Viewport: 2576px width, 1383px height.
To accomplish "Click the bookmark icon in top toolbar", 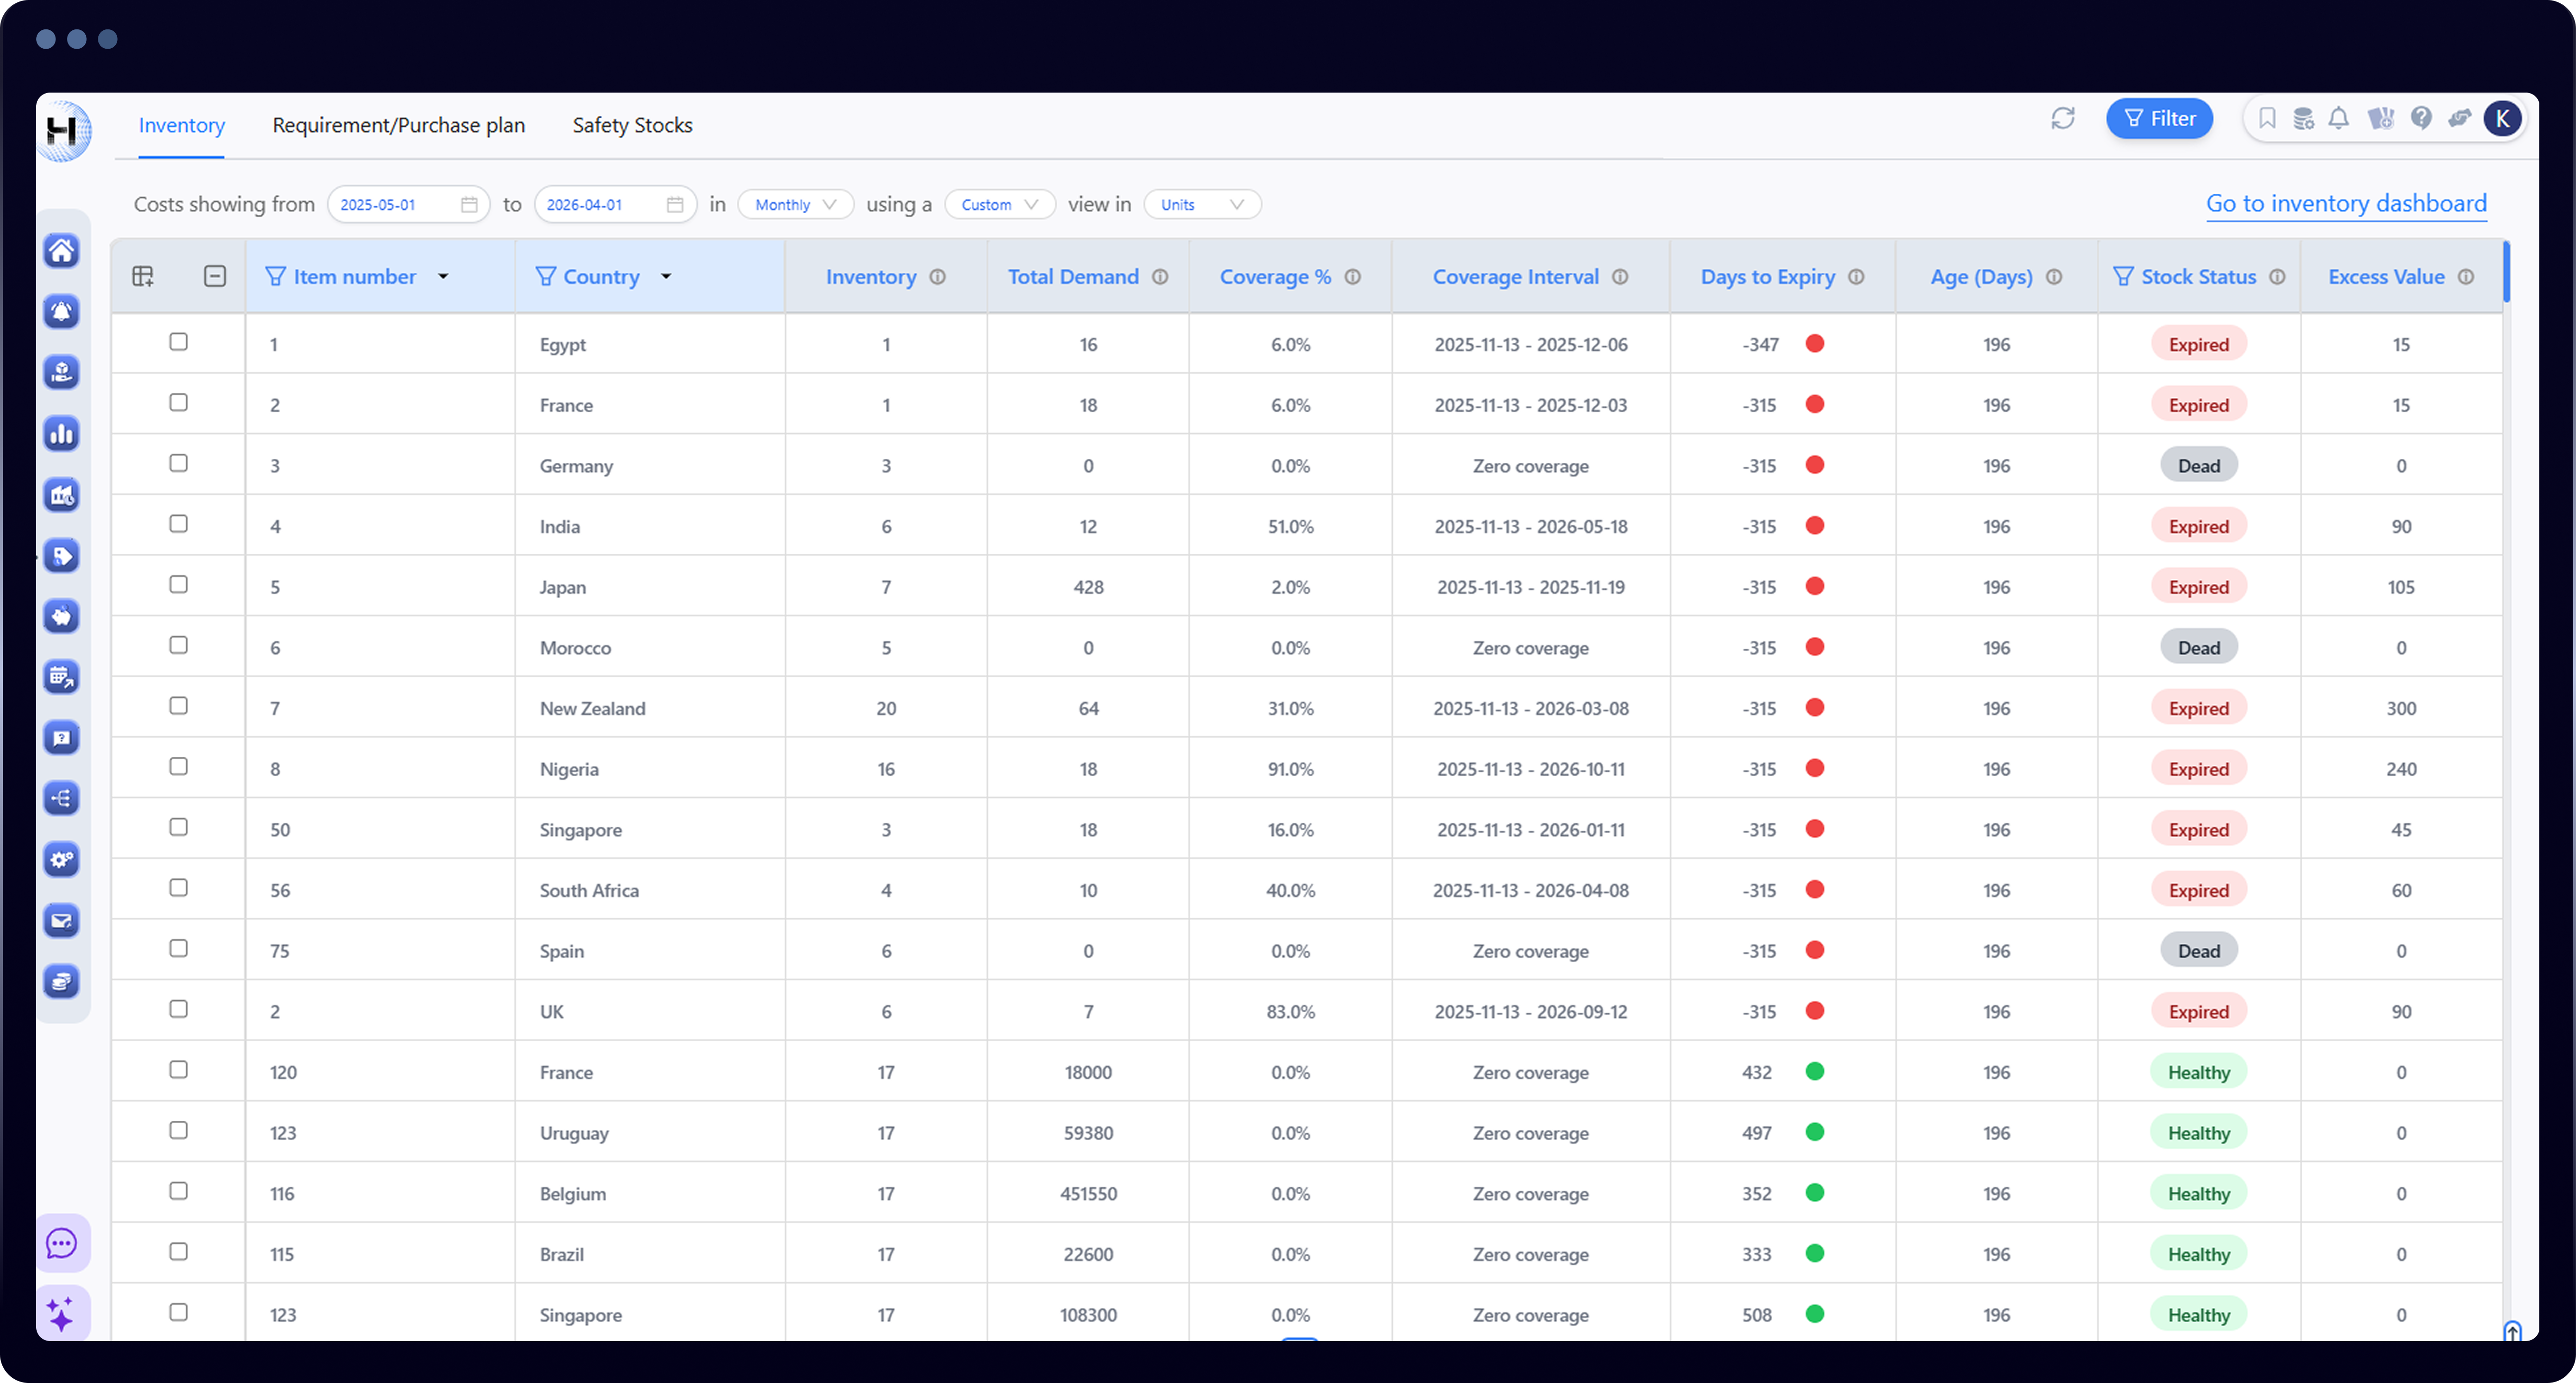I will pyautogui.click(x=2267, y=119).
